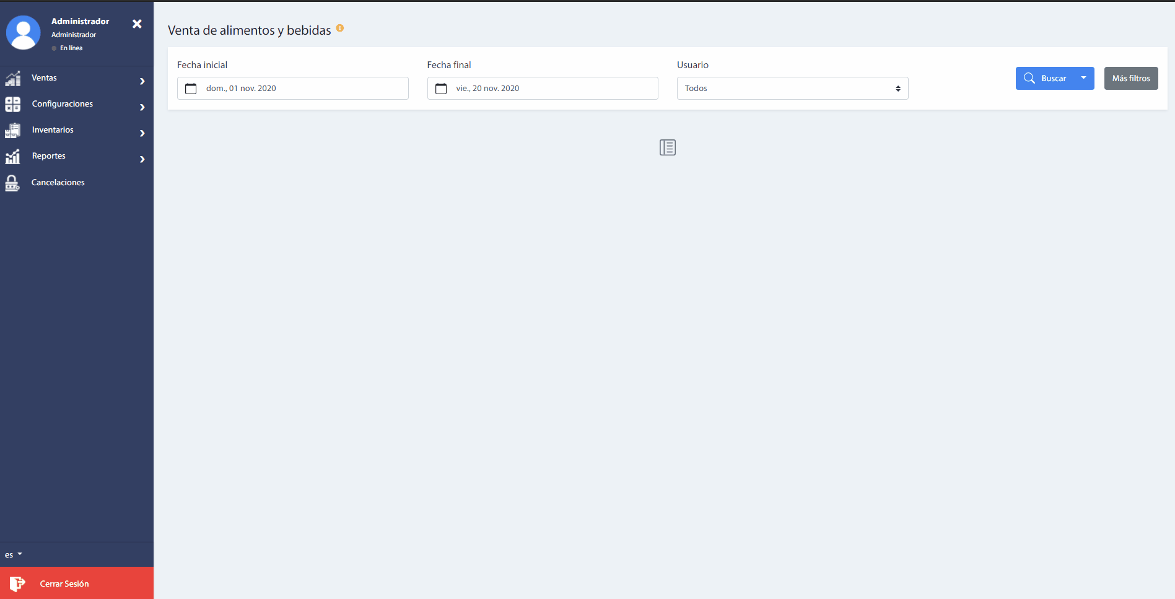Change language using the es selector
Image resolution: width=1175 pixels, height=599 pixels.
13,554
